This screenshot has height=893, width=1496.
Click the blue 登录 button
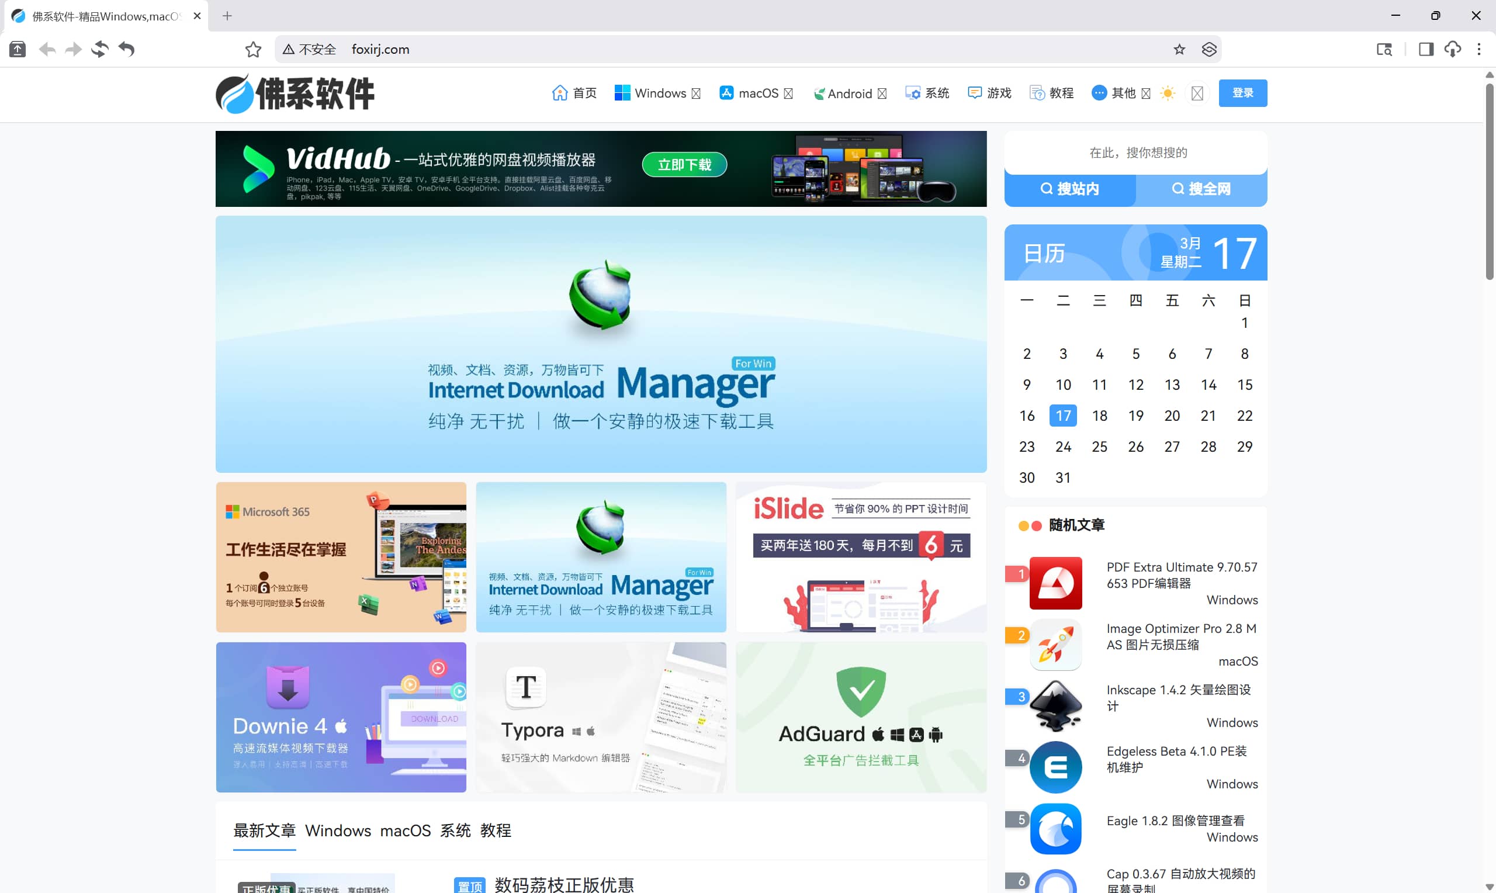coord(1243,94)
